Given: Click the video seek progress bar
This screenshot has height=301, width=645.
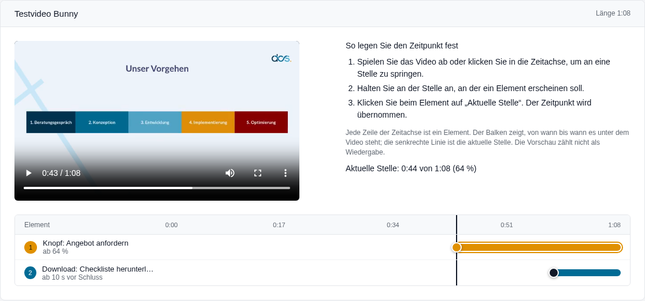Looking at the screenshot, I should 157,188.
